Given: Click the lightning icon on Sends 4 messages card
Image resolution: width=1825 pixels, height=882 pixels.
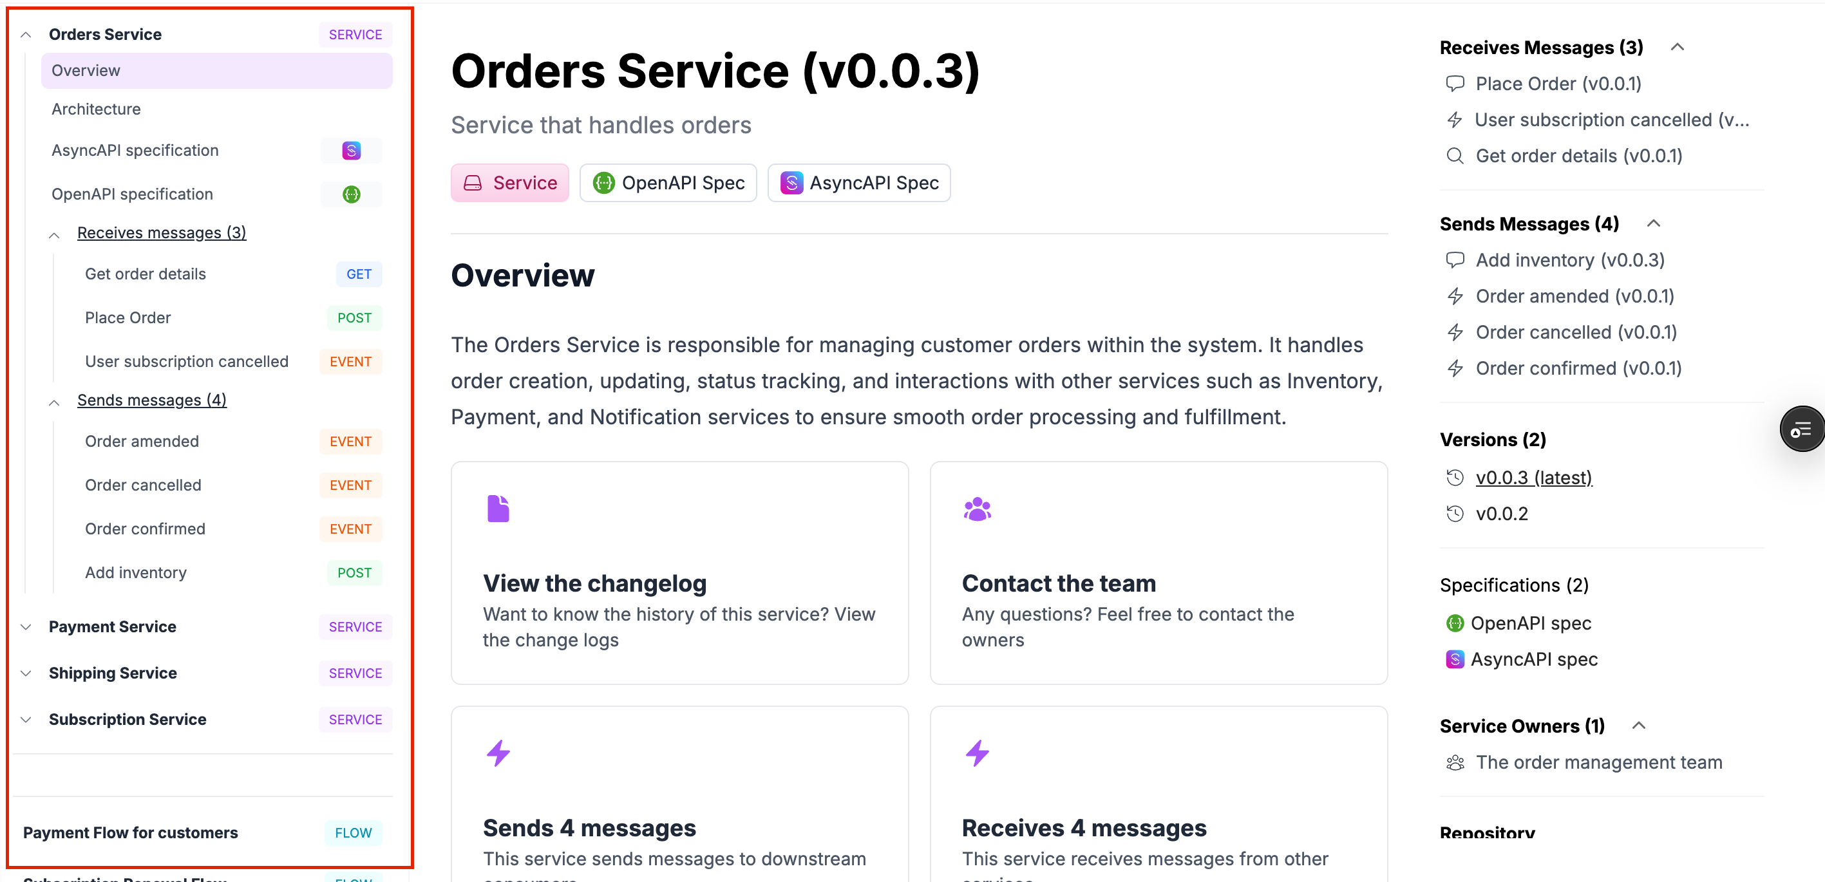Looking at the screenshot, I should pos(498,753).
